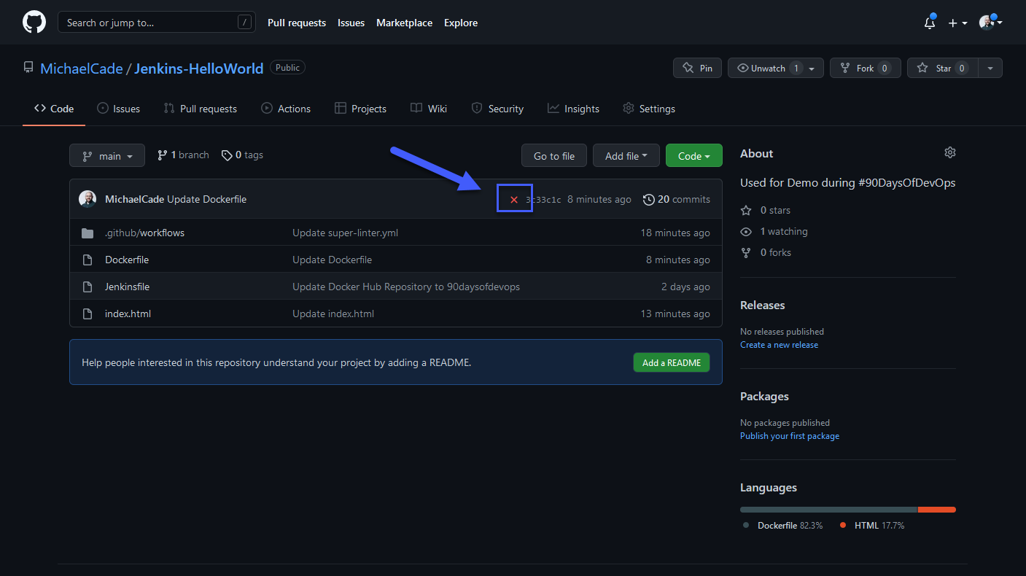Open the Insights tab
Image resolution: width=1026 pixels, height=576 pixels.
coord(573,109)
